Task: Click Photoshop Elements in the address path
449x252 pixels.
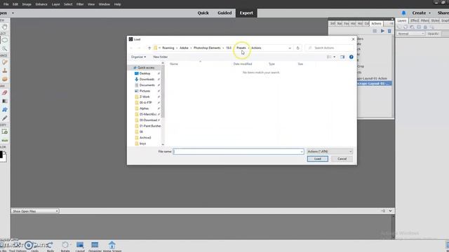Action: pos(207,48)
